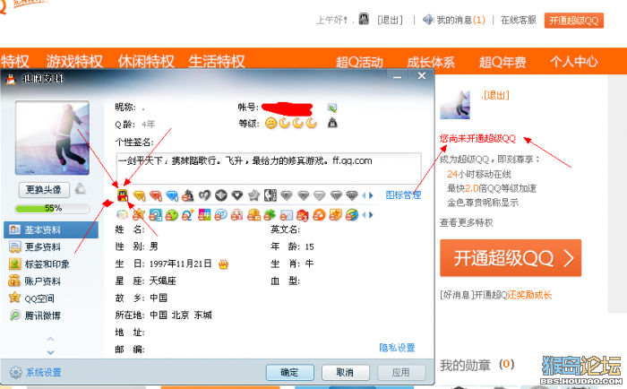627x389 pixels.
Task: Click the blue diamond icon
Action: [x=172, y=195]
